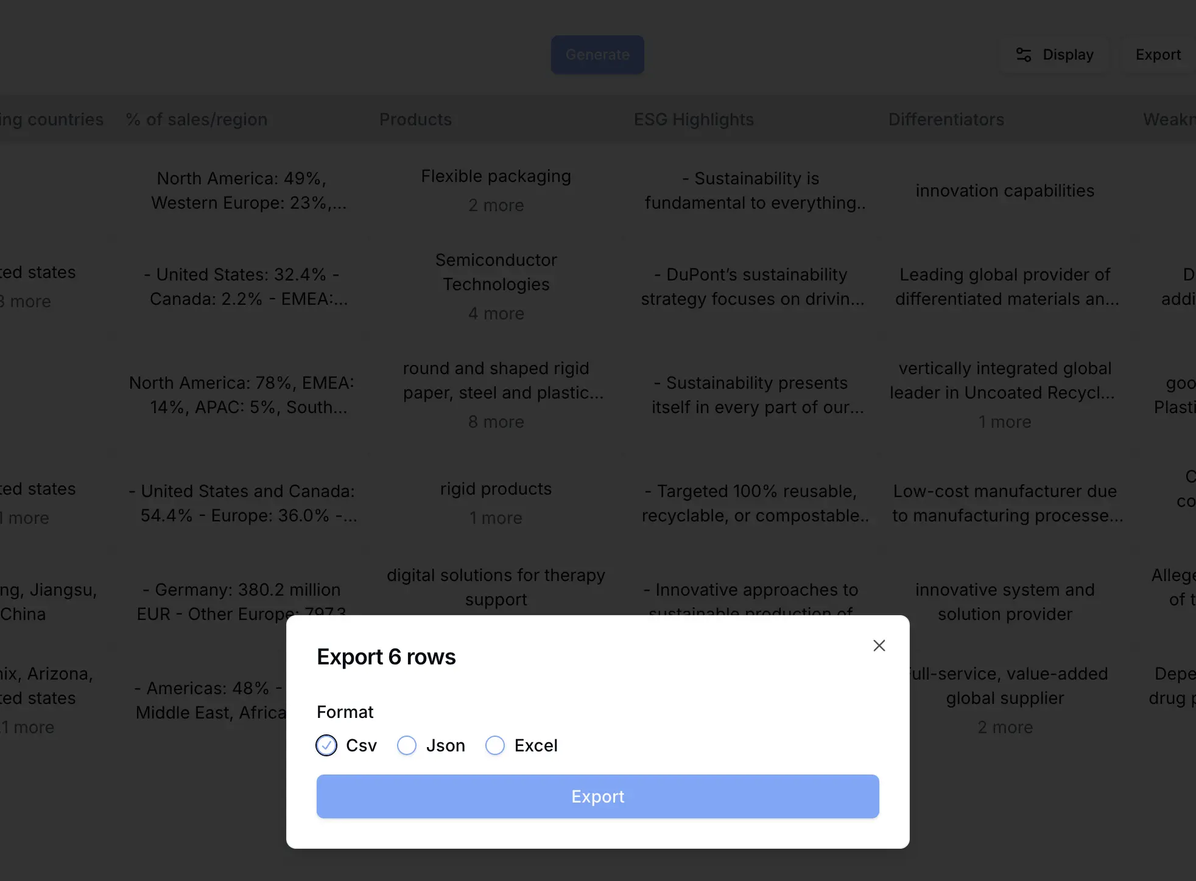Click the innovation capabilities cell
1196x881 pixels.
[1005, 190]
